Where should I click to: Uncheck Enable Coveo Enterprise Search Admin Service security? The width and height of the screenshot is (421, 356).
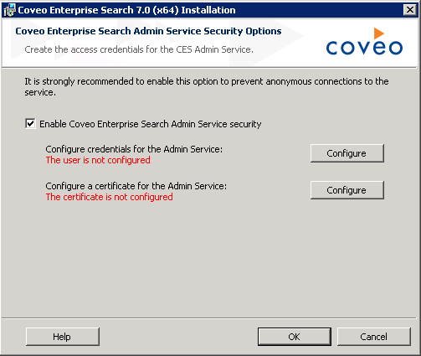[x=30, y=123]
